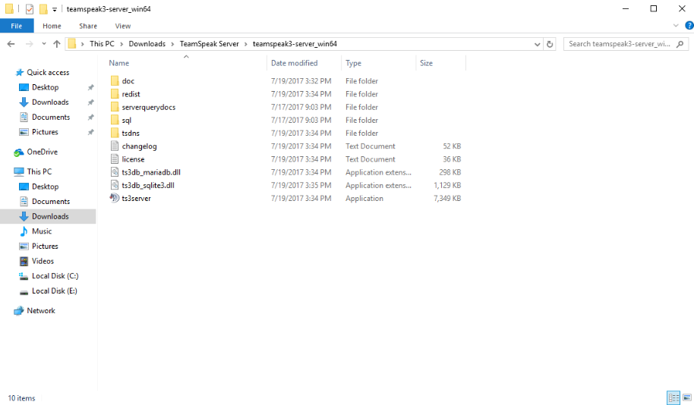
Task: Open Network in the navigation pane
Action: pyautogui.click(x=41, y=310)
